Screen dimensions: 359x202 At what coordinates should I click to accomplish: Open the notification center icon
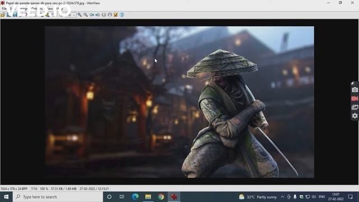pos(350,197)
